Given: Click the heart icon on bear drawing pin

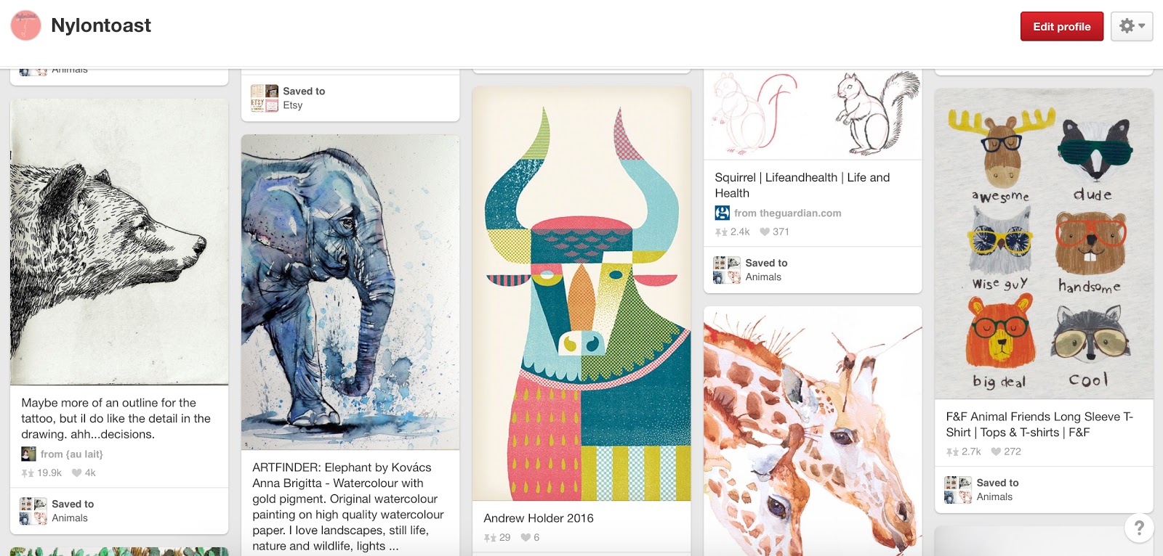Looking at the screenshot, I should point(76,473).
